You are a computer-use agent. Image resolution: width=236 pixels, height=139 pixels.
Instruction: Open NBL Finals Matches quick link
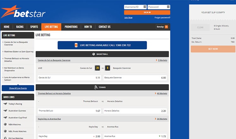pyautogui.click(x=17, y=131)
